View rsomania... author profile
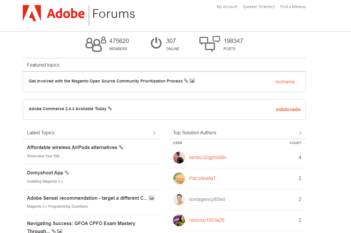351x233 pixels. pyautogui.click(x=287, y=82)
